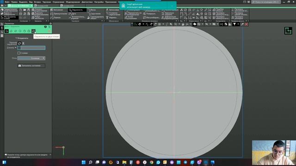Screen dimensions: 296x166
Task: Select the Надпись text tool
Action: [111, 18]
